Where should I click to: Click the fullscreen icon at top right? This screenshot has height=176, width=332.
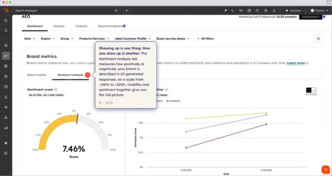click(x=328, y=2)
